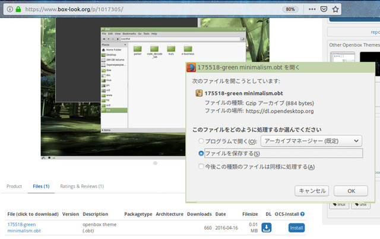Click the '660' downloads count cell
This screenshot has height=239, width=380.
208,228
